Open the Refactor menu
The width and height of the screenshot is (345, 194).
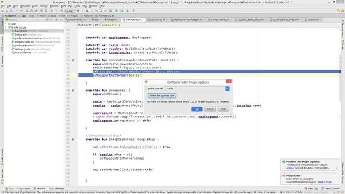pyautogui.click(x=54, y=6)
